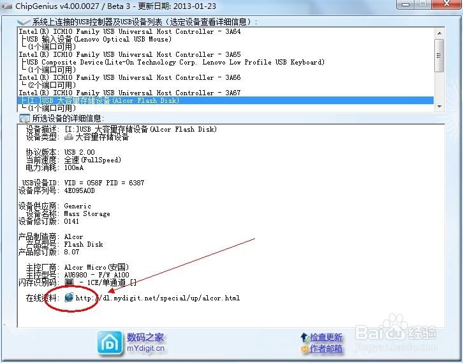Click the device list scrollbar thumb
The image size is (463, 363).
[x=439, y=56]
